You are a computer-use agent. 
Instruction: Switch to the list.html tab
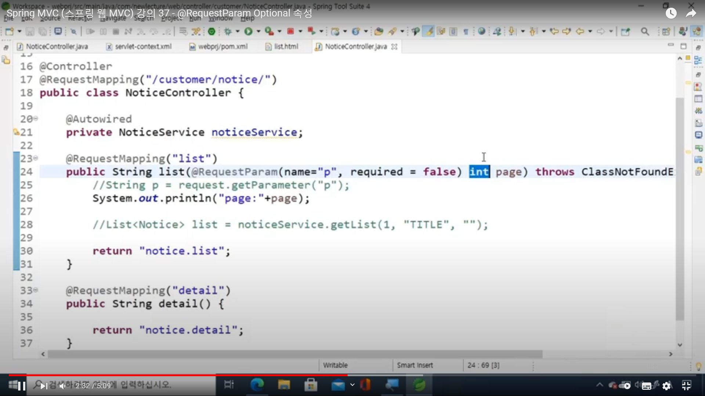tap(282, 47)
